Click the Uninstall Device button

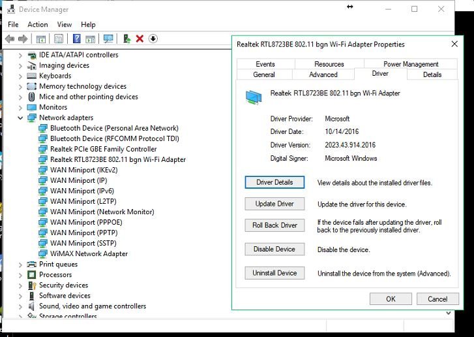(274, 273)
